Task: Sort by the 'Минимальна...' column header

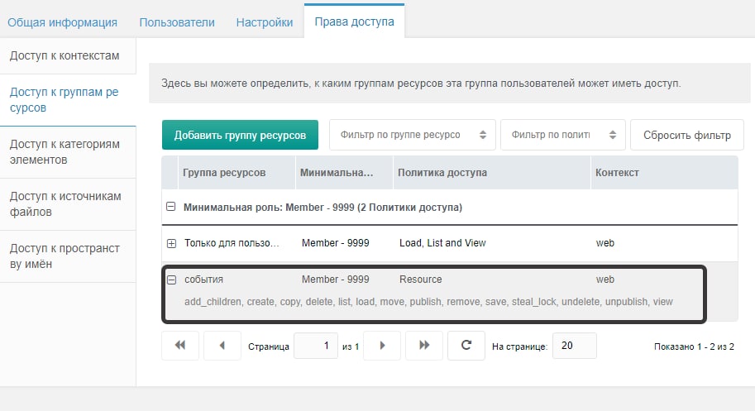Action: click(344, 172)
